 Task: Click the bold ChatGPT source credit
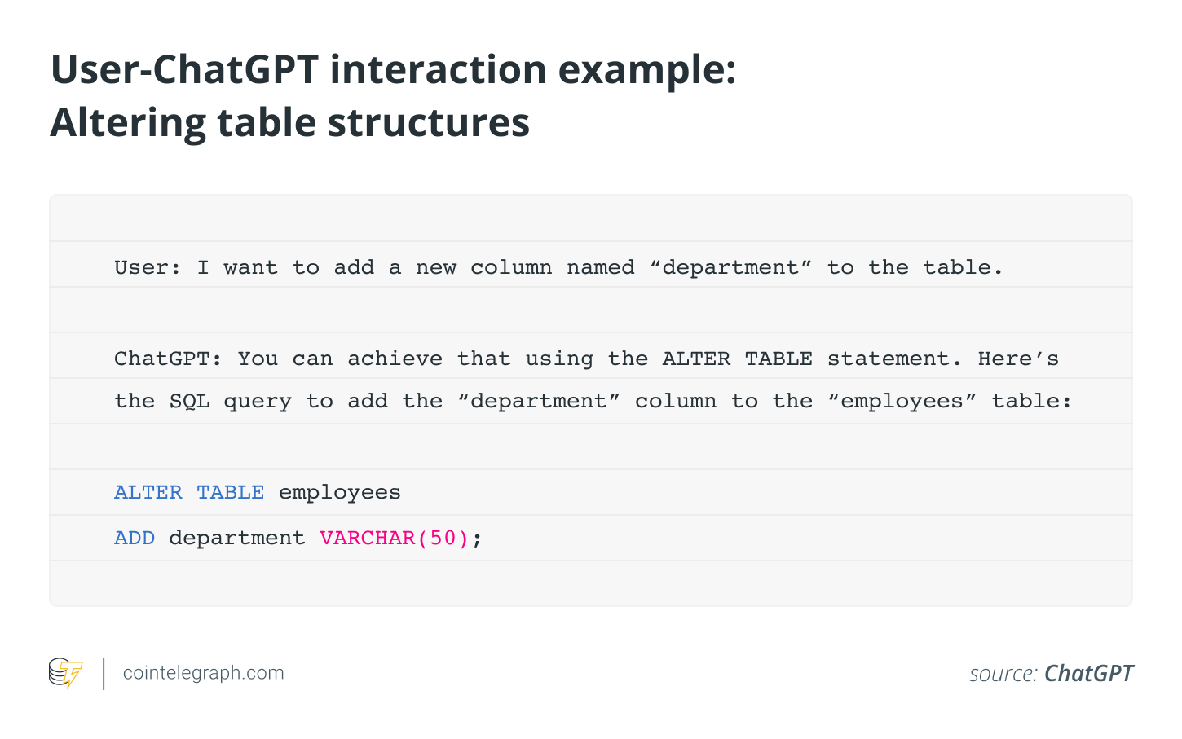coord(1088,673)
